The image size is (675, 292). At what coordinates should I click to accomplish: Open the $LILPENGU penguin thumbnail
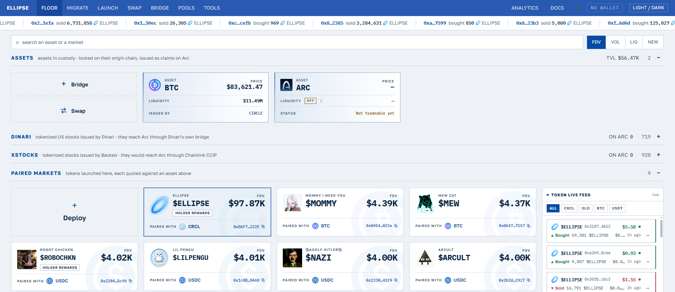[159, 258]
